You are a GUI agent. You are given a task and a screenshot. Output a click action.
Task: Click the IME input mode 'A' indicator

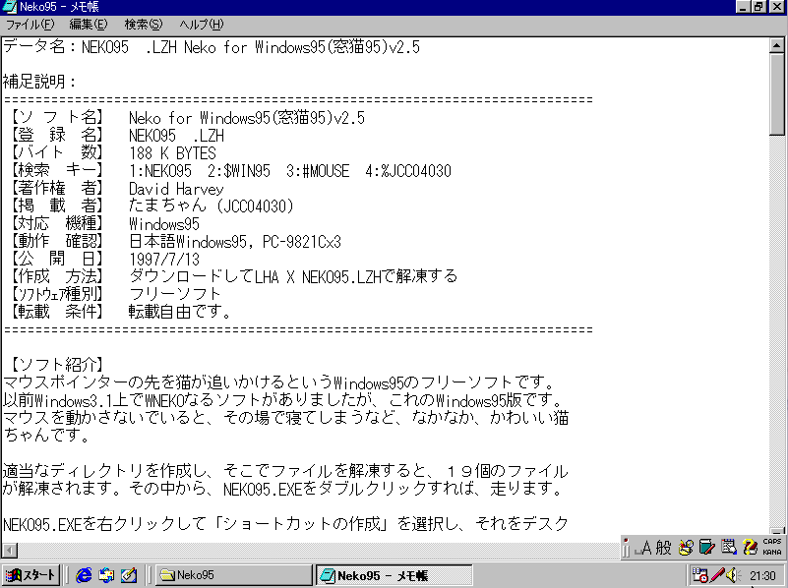click(x=645, y=548)
